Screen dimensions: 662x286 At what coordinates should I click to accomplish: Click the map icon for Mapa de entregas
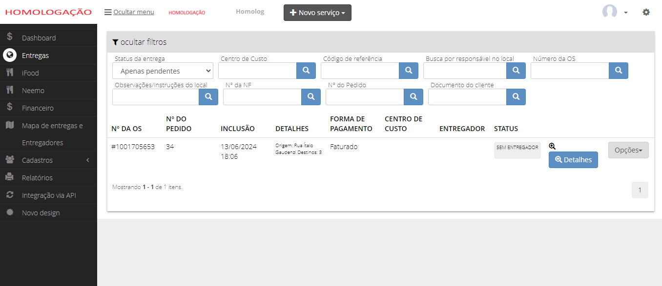coord(10,125)
